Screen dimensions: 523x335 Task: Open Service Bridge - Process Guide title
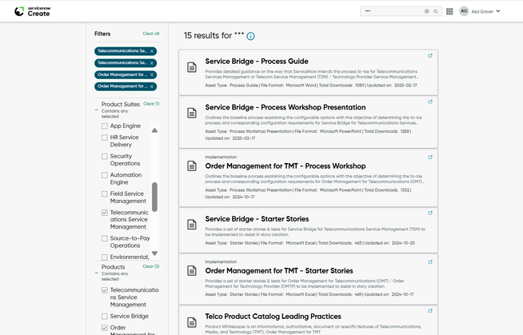click(257, 62)
